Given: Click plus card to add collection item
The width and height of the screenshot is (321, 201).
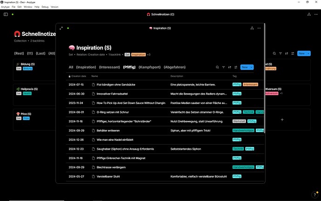Looking at the screenshot, I should point(282,119).
